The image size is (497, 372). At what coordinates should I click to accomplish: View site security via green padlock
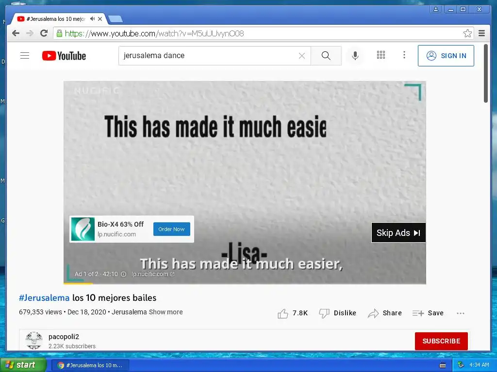point(59,33)
